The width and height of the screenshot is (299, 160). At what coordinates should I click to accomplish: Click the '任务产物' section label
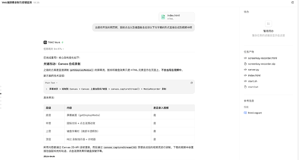point(249,52)
